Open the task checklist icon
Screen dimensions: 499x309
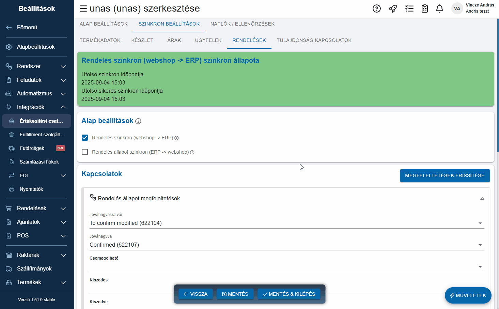click(409, 9)
